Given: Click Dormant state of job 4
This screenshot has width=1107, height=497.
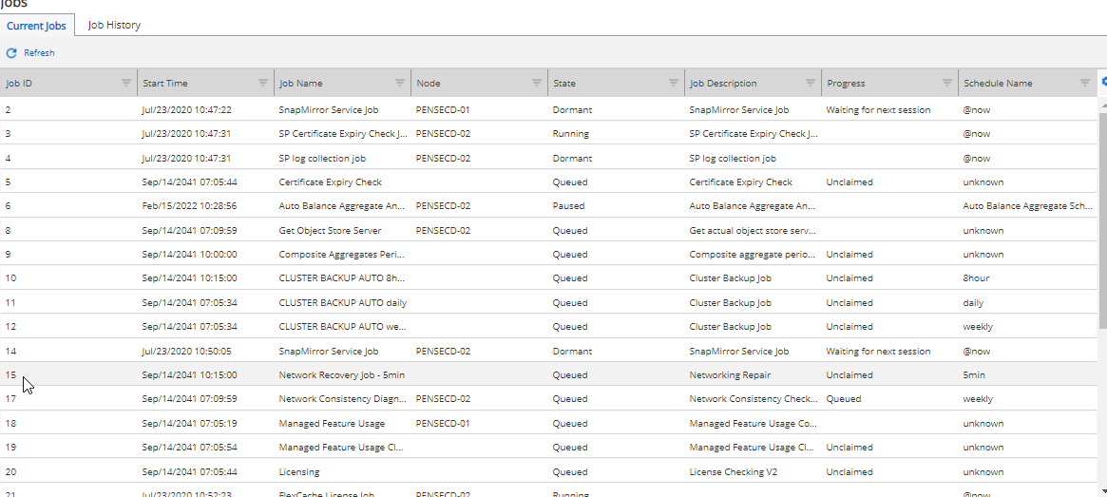Looking at the screenshot, I should 573,158.
